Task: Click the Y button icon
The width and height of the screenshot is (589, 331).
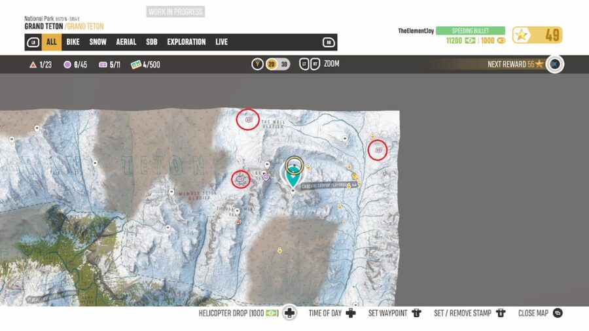Action: pos(257,64)
